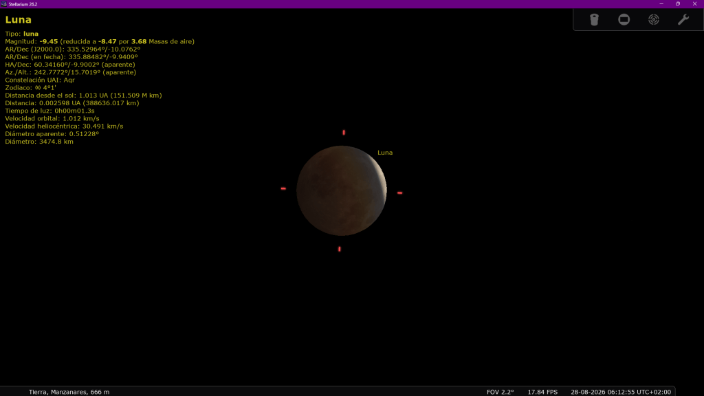Minimize the Stellarium window
704x396 pixels.
tap(661, 4)
